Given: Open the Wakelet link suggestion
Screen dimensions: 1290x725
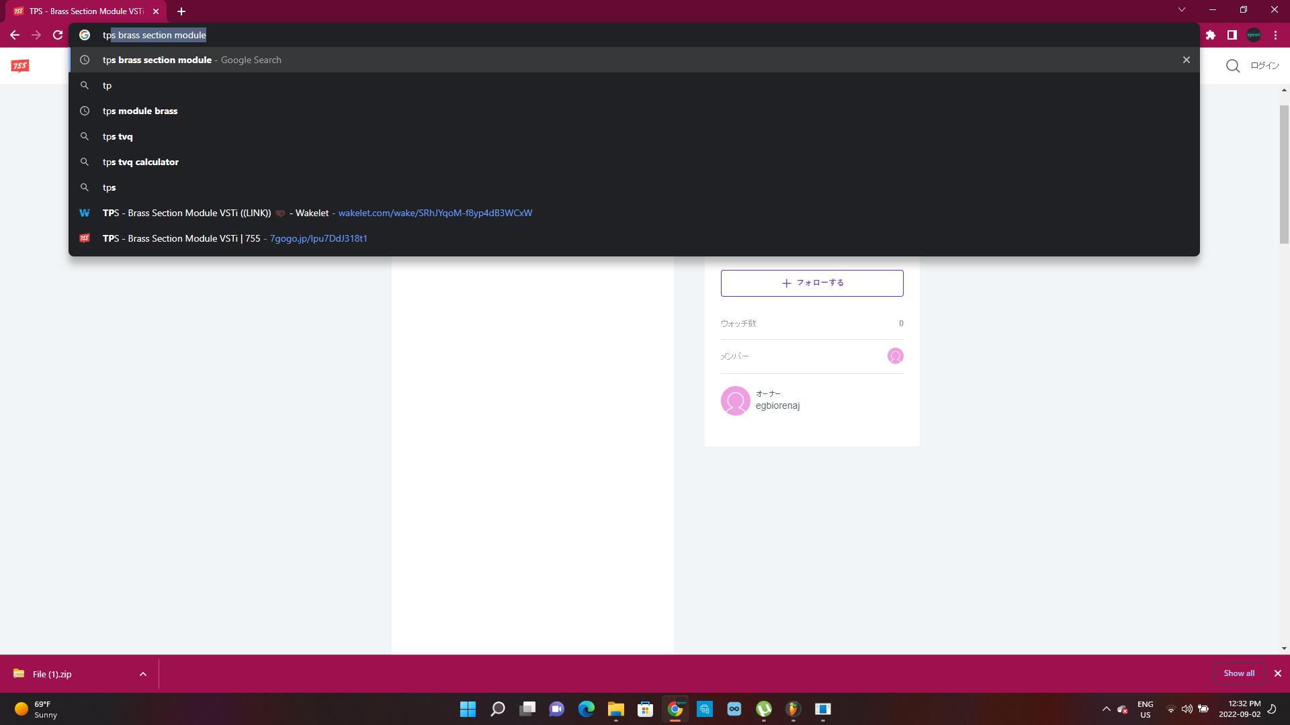Looking at the screenshot, I should [317, 213].
